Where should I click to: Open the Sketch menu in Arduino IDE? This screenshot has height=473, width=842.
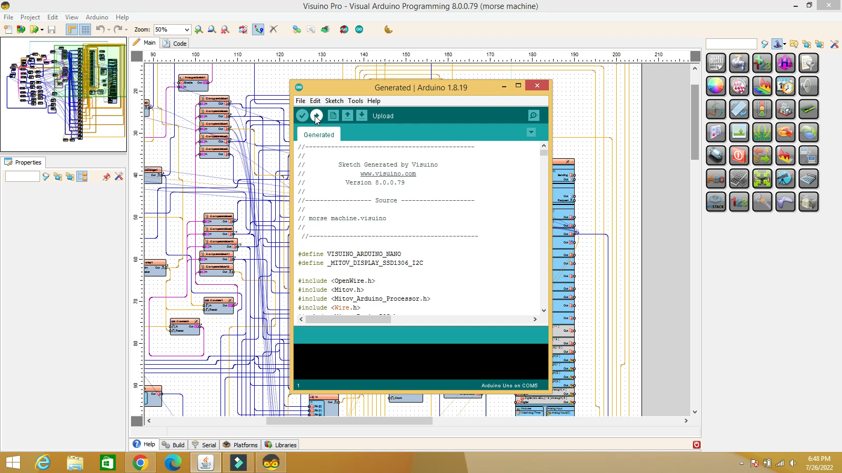coord(334,100)
